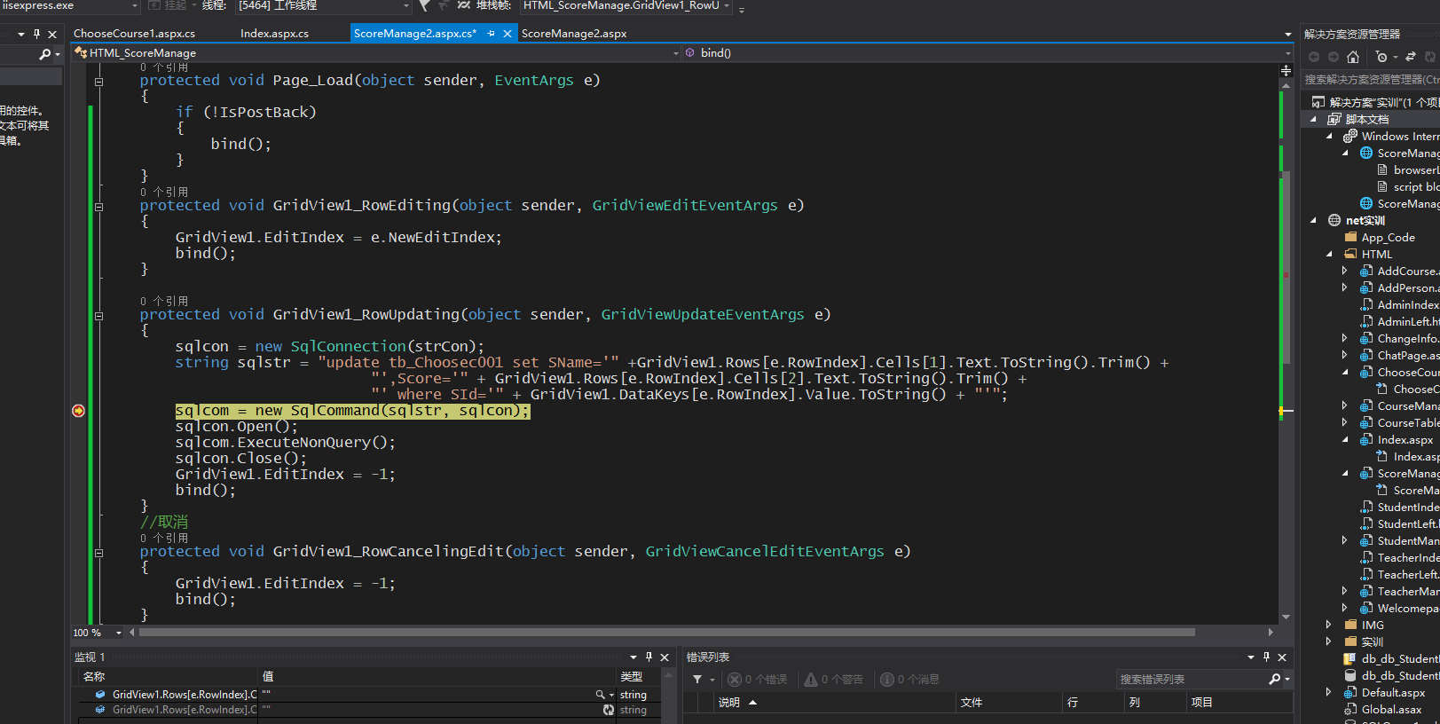This screenshot has height=724, width=1440.
Task: Open Global.asax in Solution Explorer
Action: pyautogui.click(x=1391, y=709)
